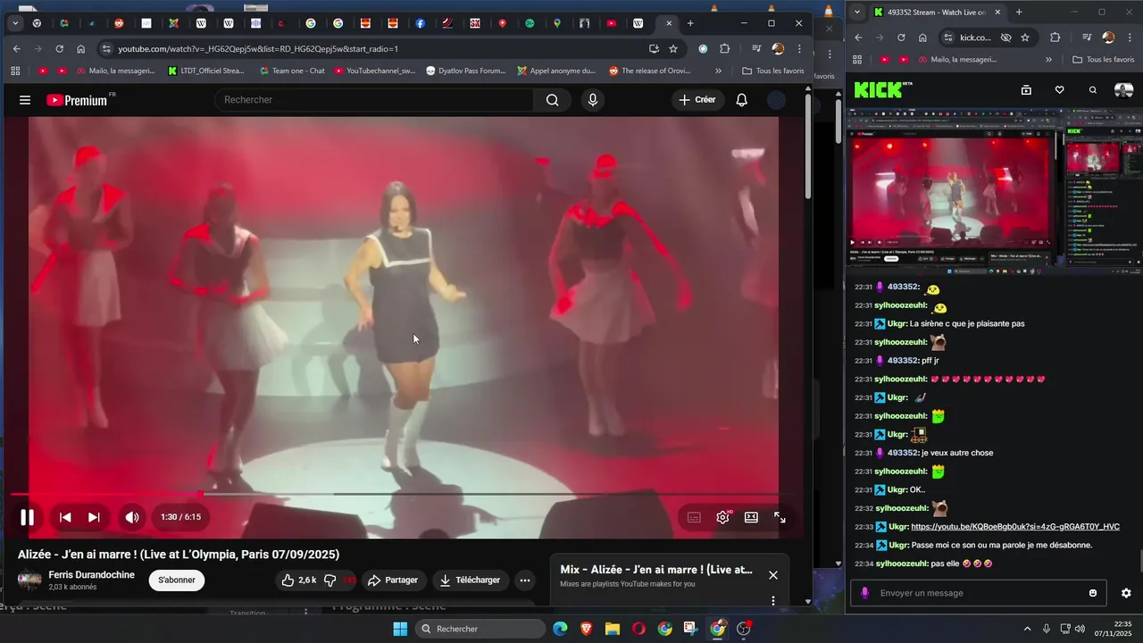Subscribe with the S'abonner button
Screen dimensions: 1143x643
point(177,580)
